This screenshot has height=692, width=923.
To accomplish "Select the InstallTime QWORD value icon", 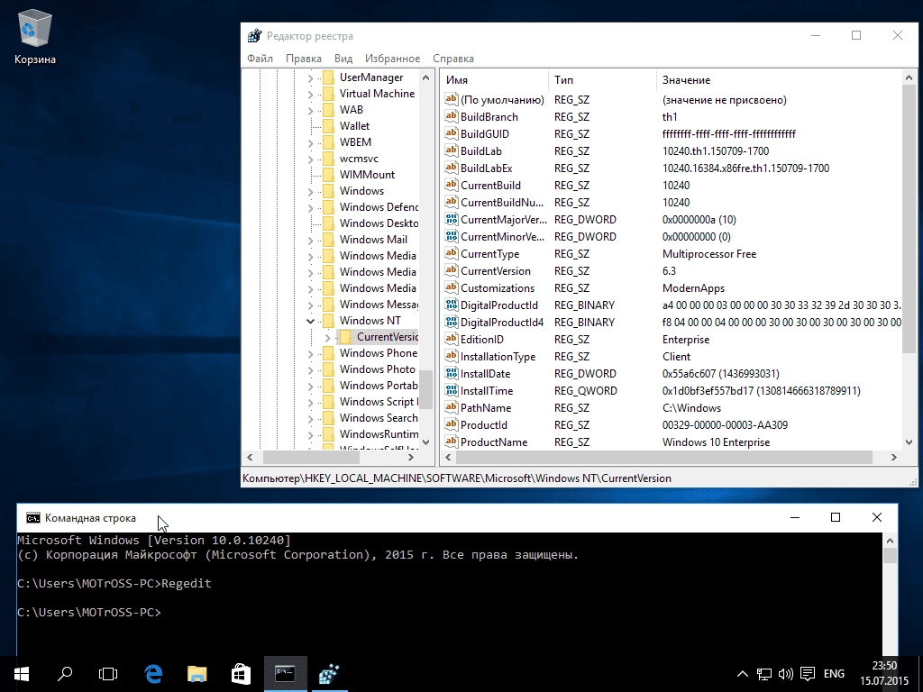I will [452, 391].
